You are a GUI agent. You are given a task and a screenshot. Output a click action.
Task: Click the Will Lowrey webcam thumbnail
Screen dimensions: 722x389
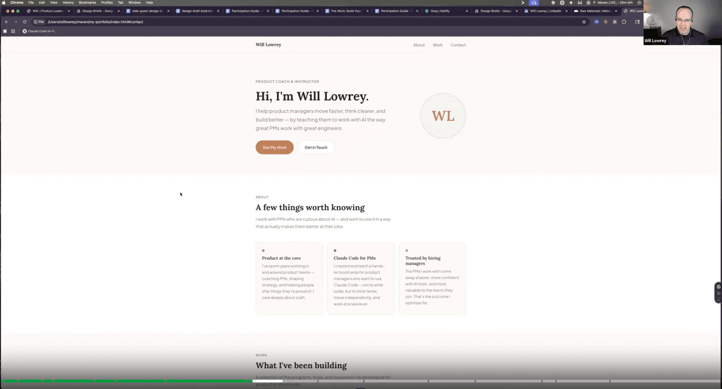(x=682, y=22)
